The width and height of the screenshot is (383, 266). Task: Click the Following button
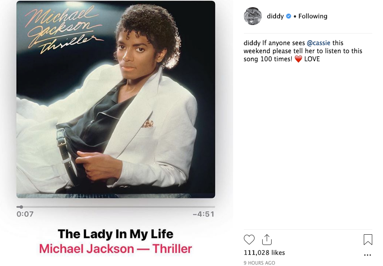(313, 16)
